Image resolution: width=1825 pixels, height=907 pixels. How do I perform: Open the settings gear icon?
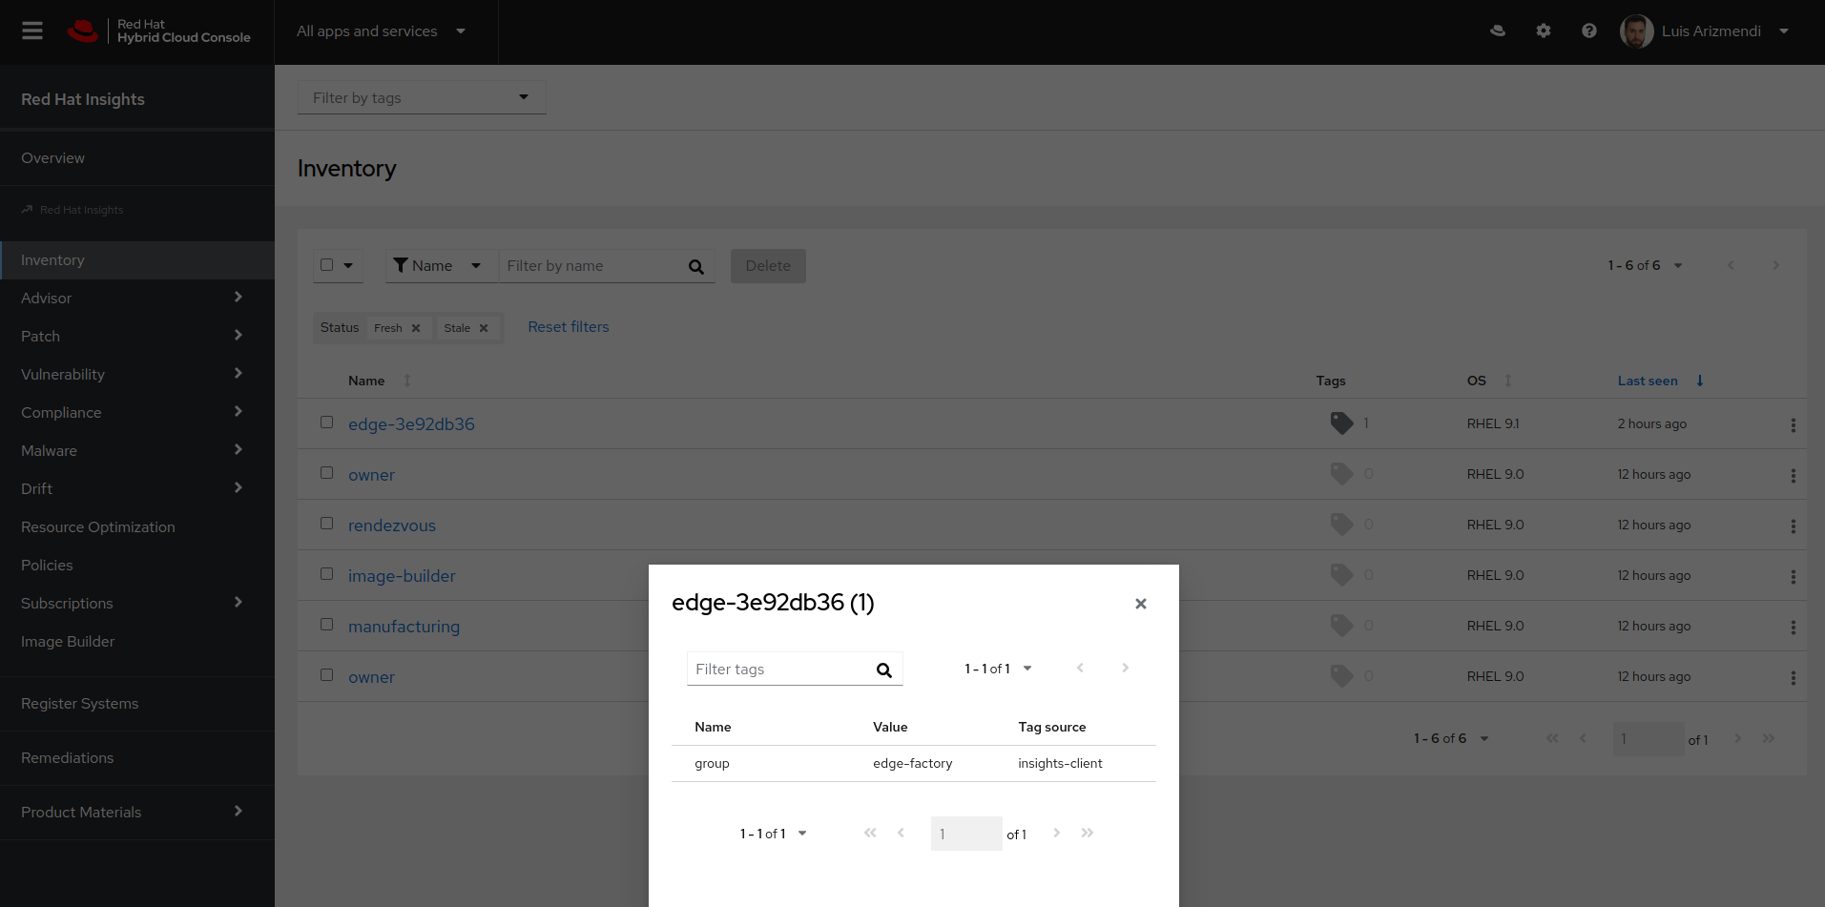tap(1544, 31)
